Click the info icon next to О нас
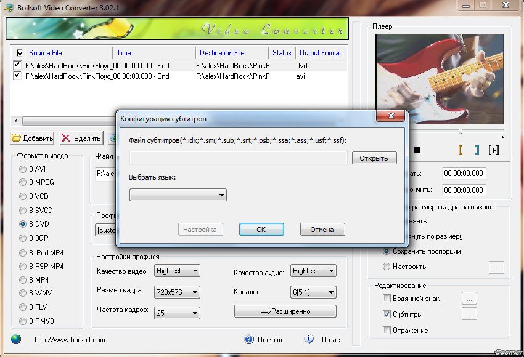The height and width of the screenshot is (357, 524). pos(309,339)
